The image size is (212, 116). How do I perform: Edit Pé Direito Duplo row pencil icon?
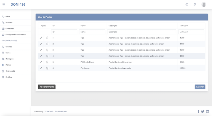41,62
